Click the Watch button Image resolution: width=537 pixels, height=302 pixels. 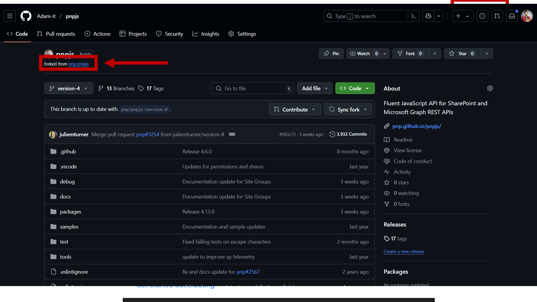pyautogui.click(x=363, y=54)
